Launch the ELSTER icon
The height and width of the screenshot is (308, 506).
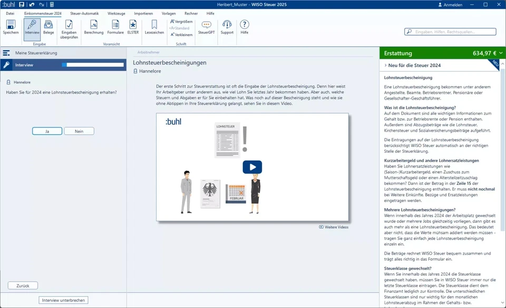[x=133, y=26]
